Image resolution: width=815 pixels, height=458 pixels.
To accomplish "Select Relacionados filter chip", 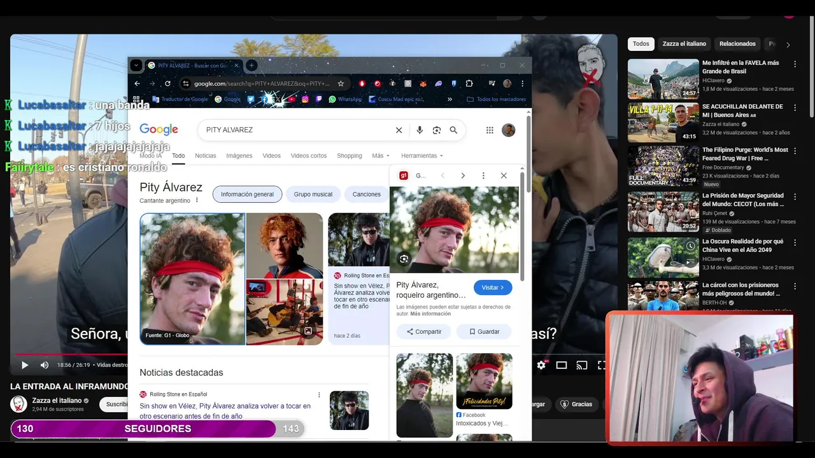I will (x=737, y=44).
